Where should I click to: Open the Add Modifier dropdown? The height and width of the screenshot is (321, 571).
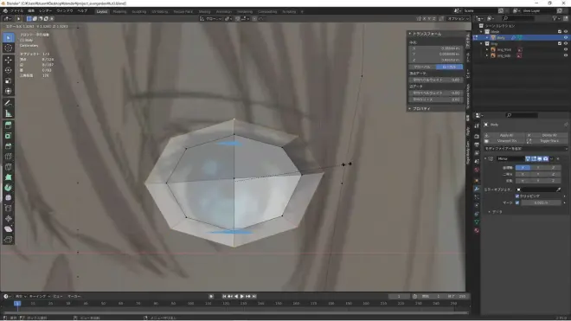pyautogui.click(x=525, y=149)
